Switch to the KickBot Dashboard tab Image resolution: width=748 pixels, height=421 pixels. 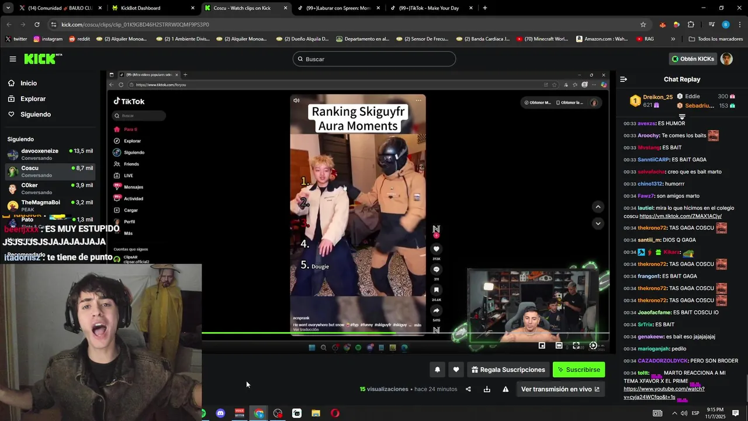152,8
